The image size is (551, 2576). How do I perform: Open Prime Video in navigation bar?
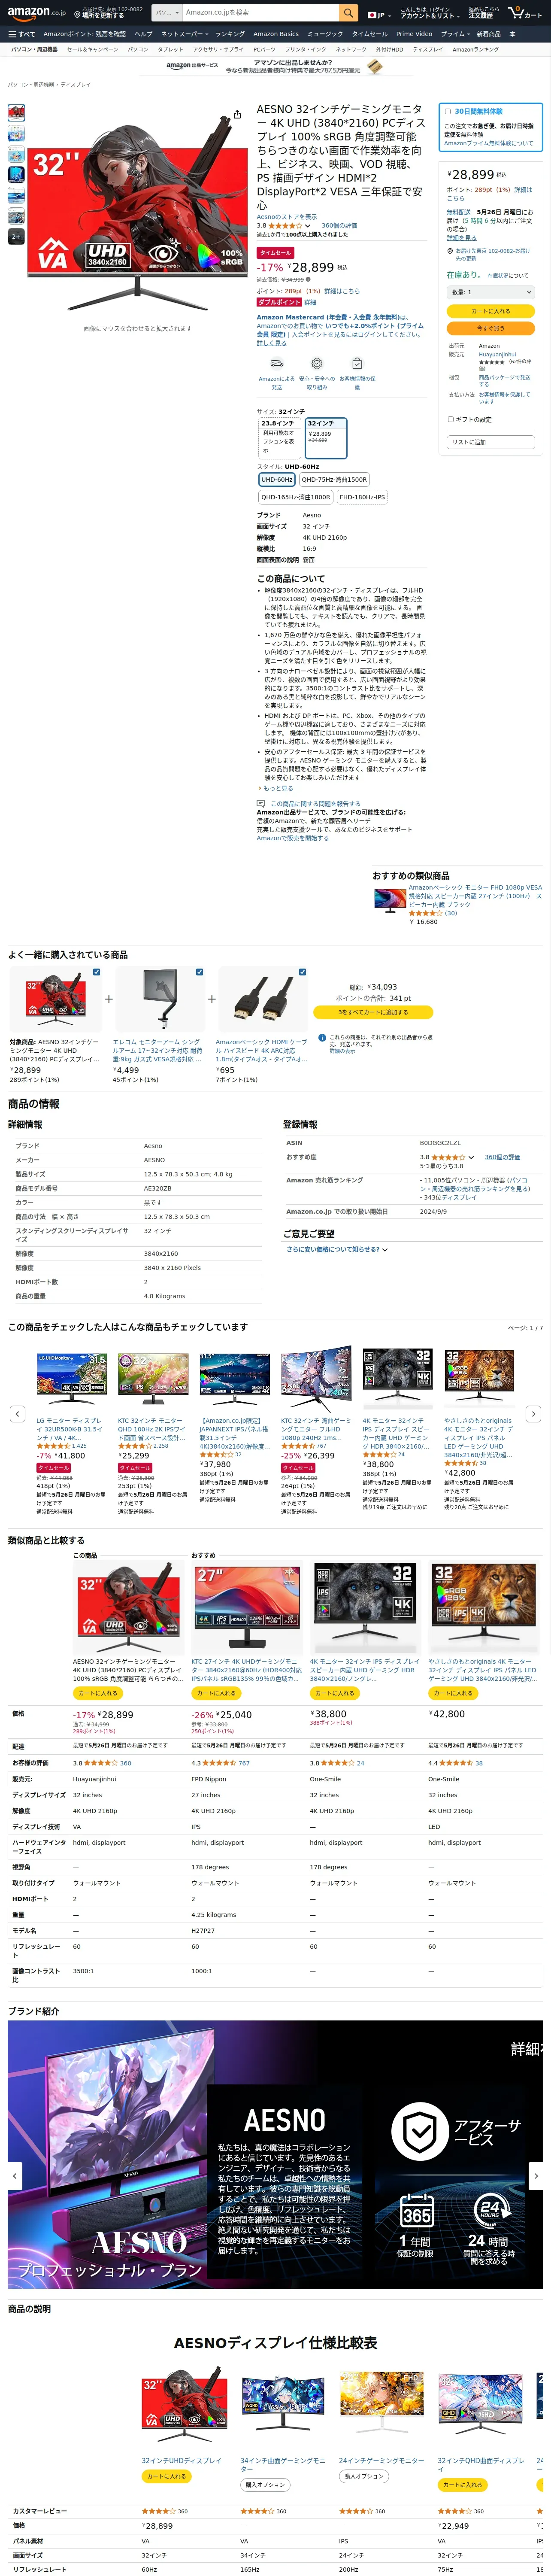(x=414, y=34)
